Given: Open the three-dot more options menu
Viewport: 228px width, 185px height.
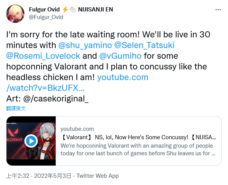Looking at the screenshot, I should point(218,10).
